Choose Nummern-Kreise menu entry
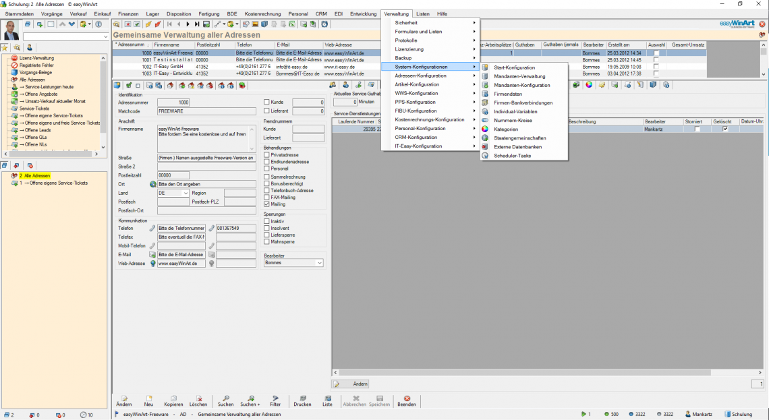The width and height of the screenshot is (769, 420). point(513,120)
